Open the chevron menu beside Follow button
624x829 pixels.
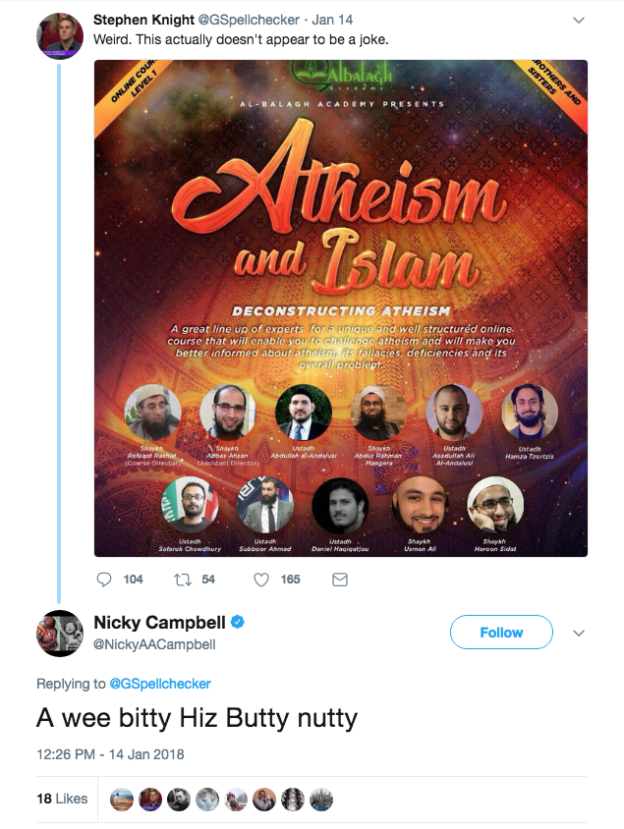click(579, 632)
